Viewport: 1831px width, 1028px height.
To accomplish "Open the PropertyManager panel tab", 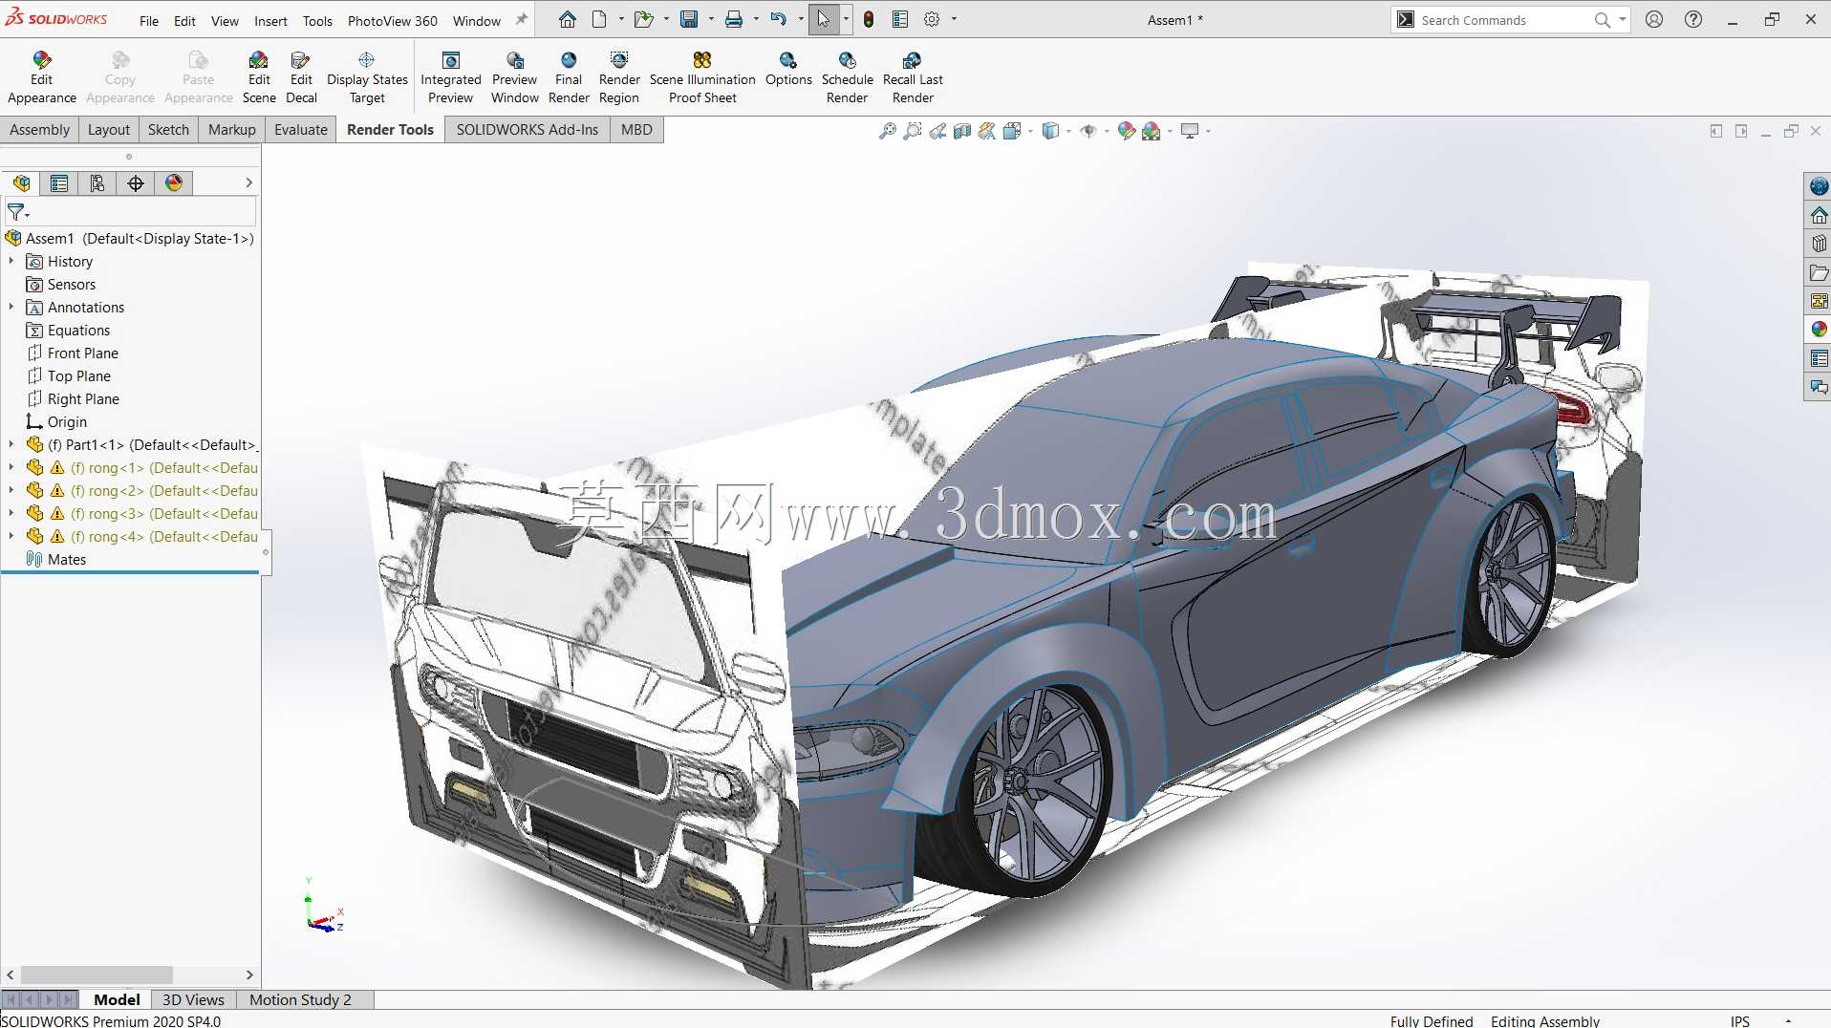I will click(59, 183).
